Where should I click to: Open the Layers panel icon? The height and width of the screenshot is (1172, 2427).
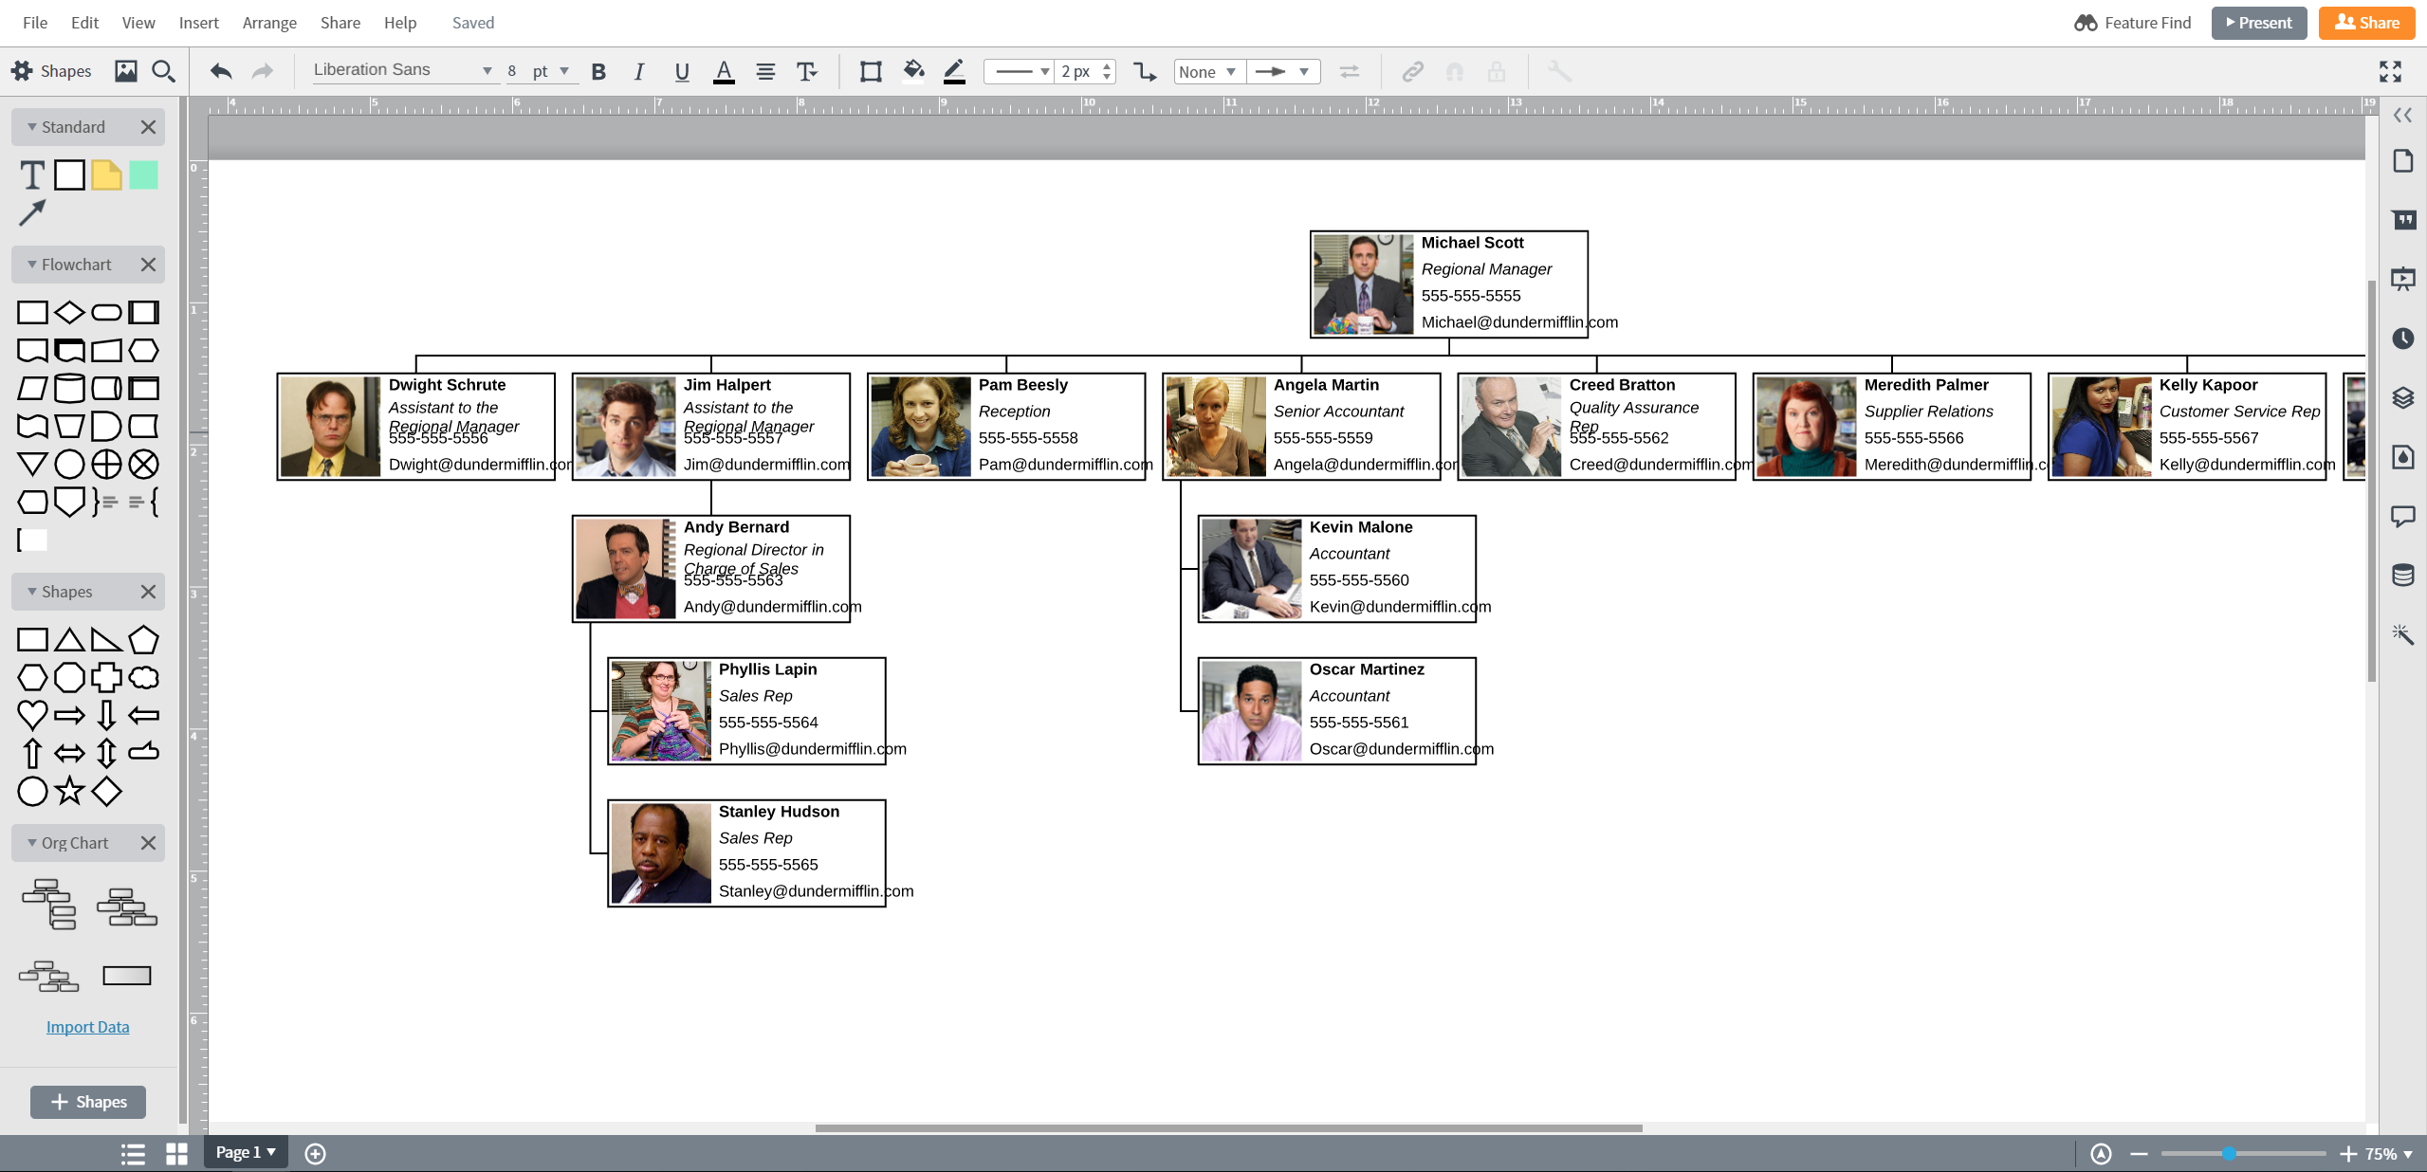click(x=2402, y=397)
